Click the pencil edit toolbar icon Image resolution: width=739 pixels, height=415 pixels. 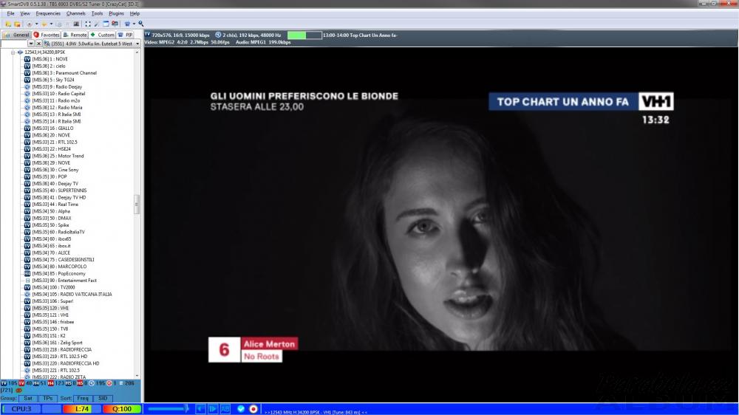(97, 24)
